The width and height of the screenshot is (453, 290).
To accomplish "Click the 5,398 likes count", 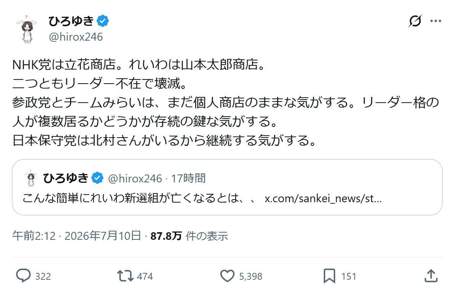I will 251,276.
